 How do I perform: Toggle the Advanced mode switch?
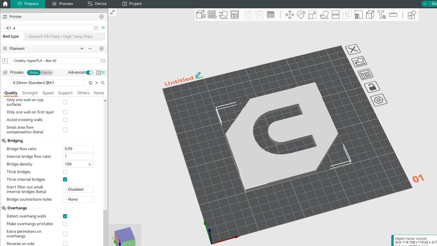(89, 72)
